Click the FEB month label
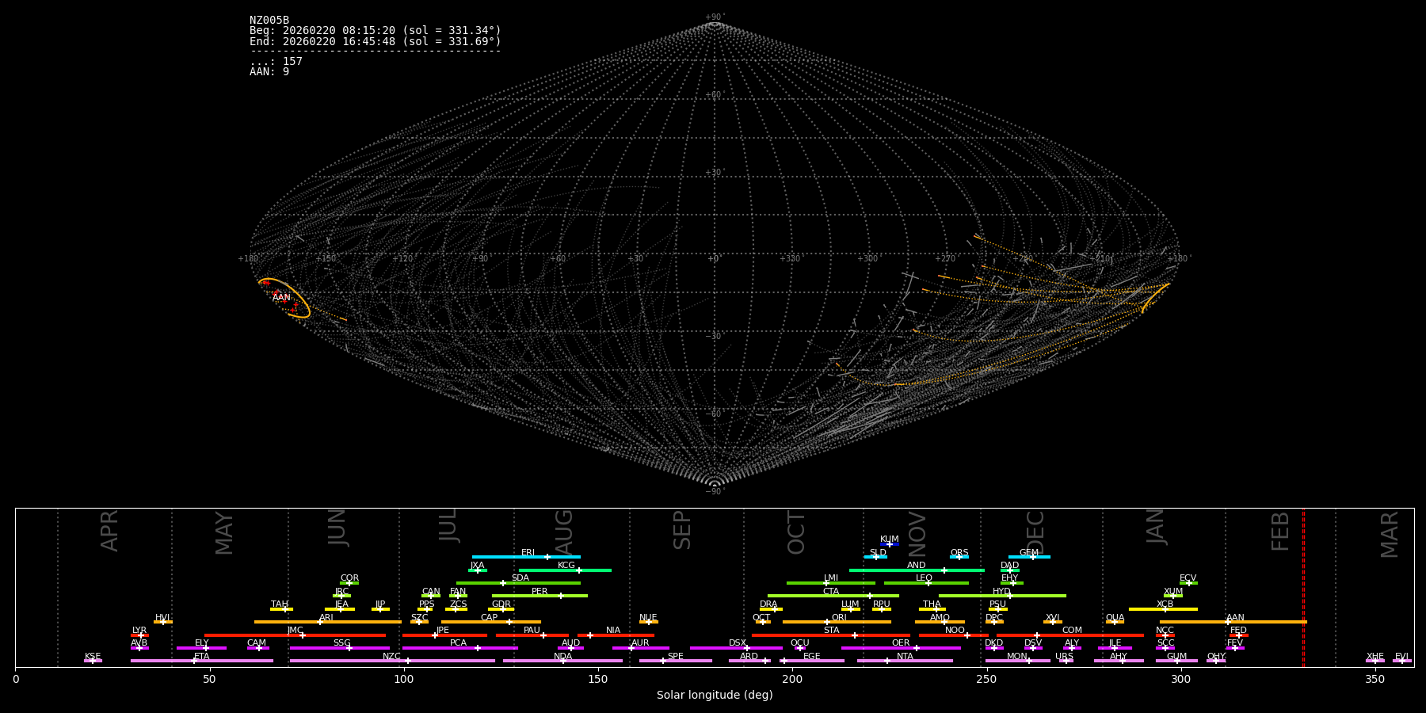1426x713 pixels. pyautogui.click(x=1280, y=531)
